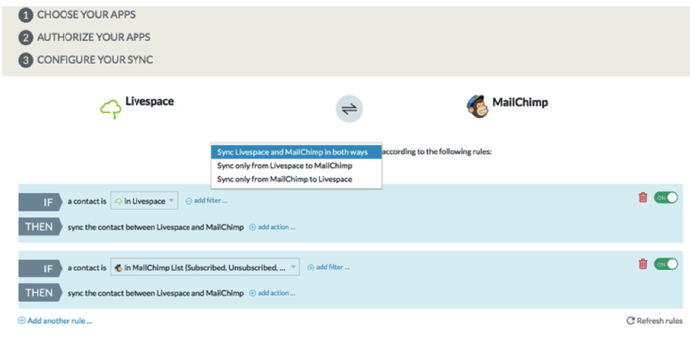Select 'Sync only from MailChimp to Livespace'
The height and width of the screenshot is (356, 690).
click(296, 179)
